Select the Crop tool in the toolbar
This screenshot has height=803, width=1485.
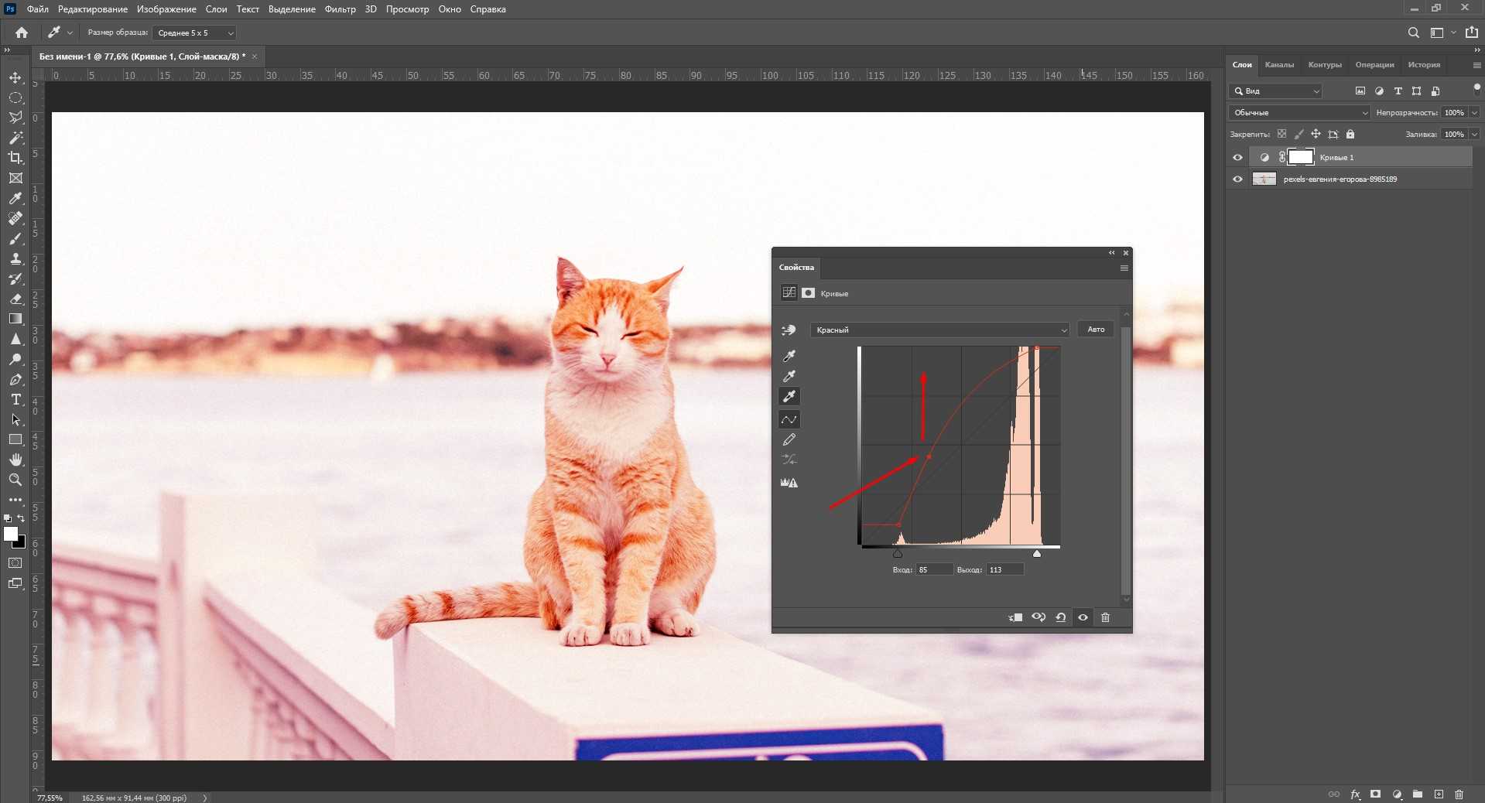tap(15, 158)
